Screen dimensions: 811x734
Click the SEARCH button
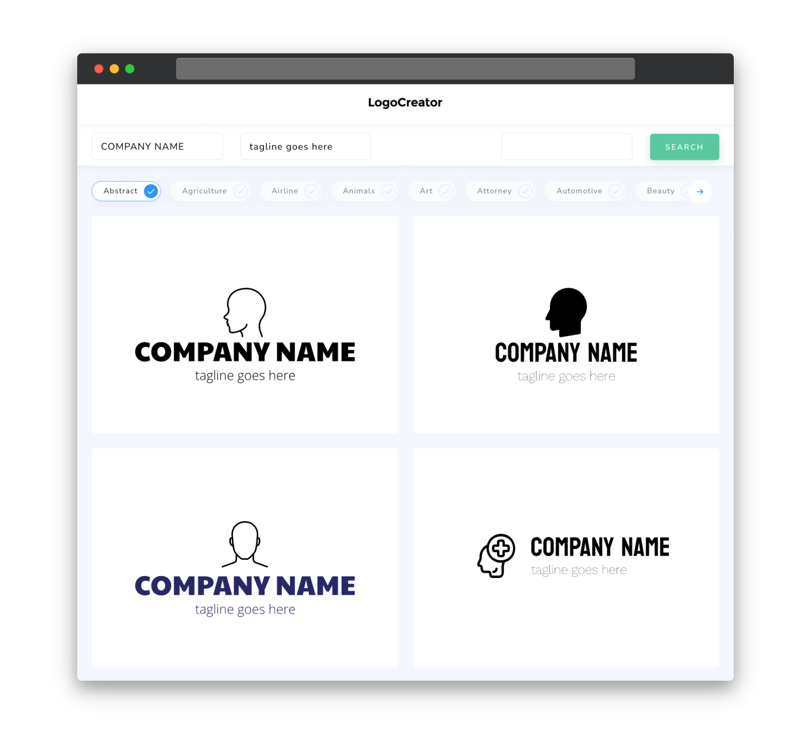pyautogui.click(x=683, y=146)
